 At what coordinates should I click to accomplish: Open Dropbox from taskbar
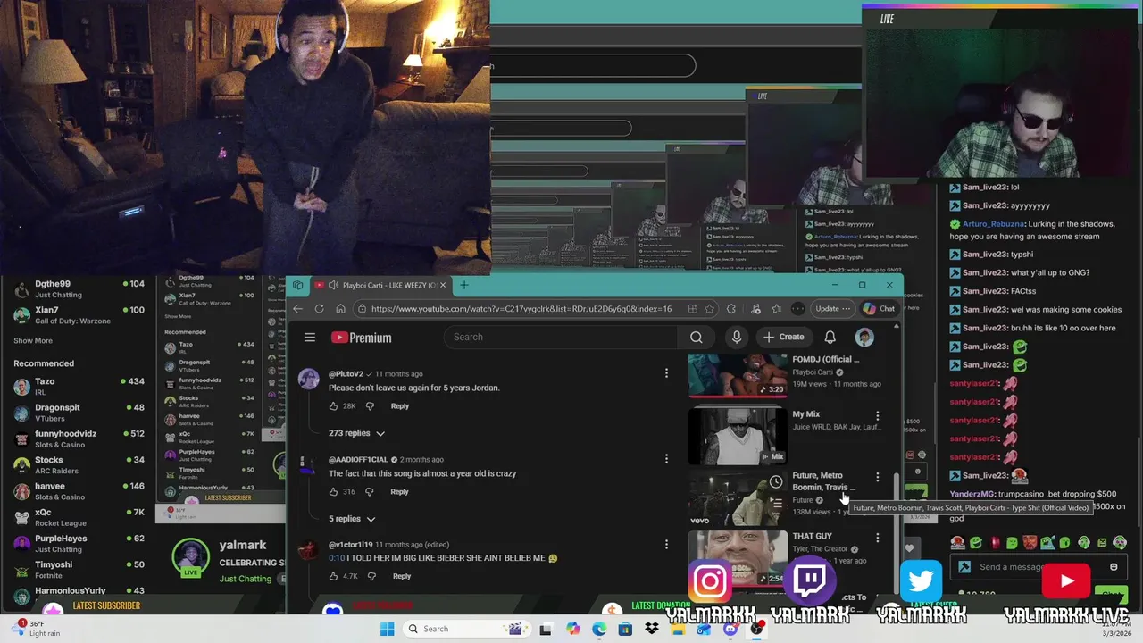point(652,629)
